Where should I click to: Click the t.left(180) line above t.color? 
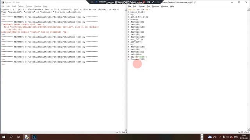(x=135, y=54)
